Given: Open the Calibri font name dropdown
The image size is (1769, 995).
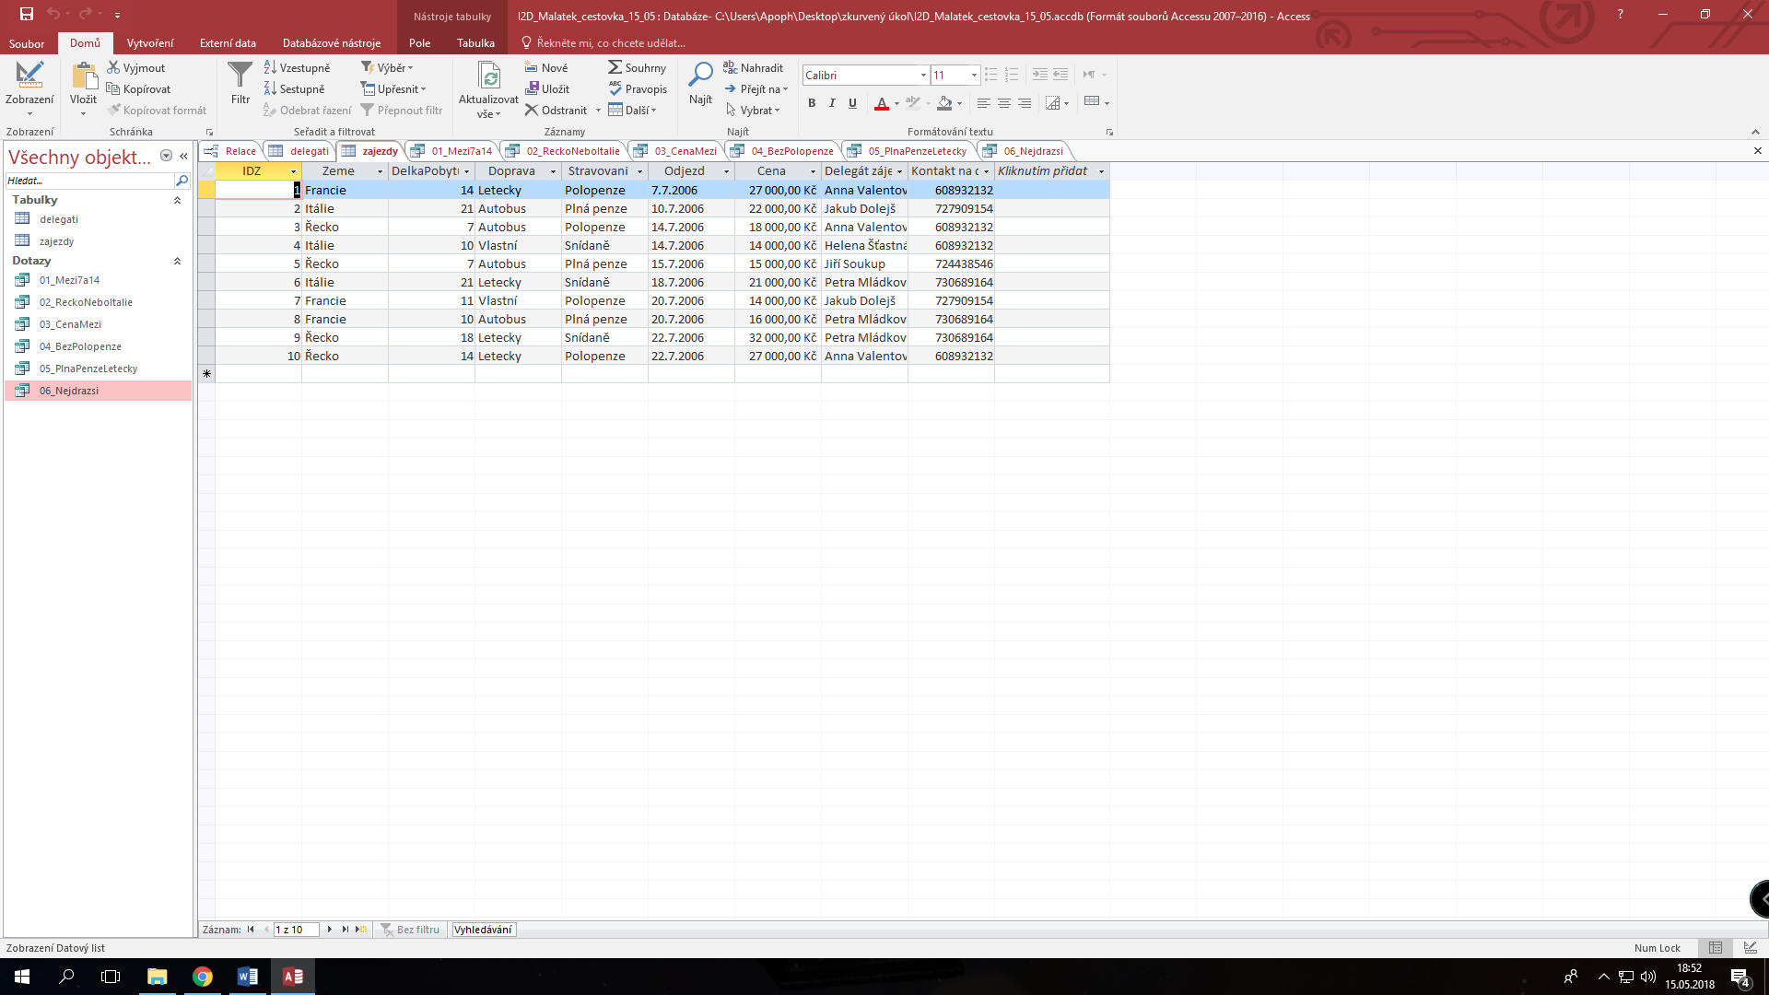Looking at the screenshot, I should pos(923,76).
